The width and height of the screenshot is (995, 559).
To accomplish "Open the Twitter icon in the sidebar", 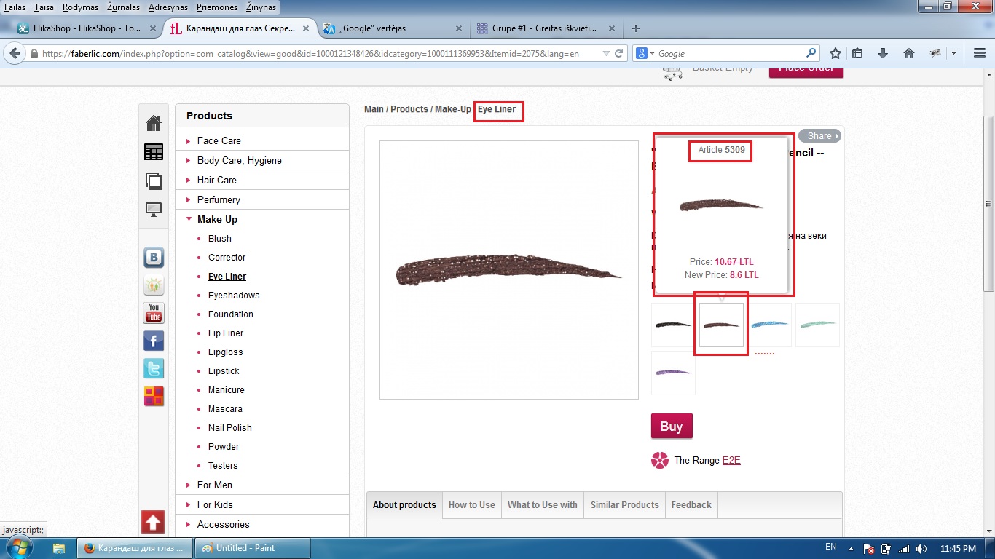I will (x=154, y=368).
